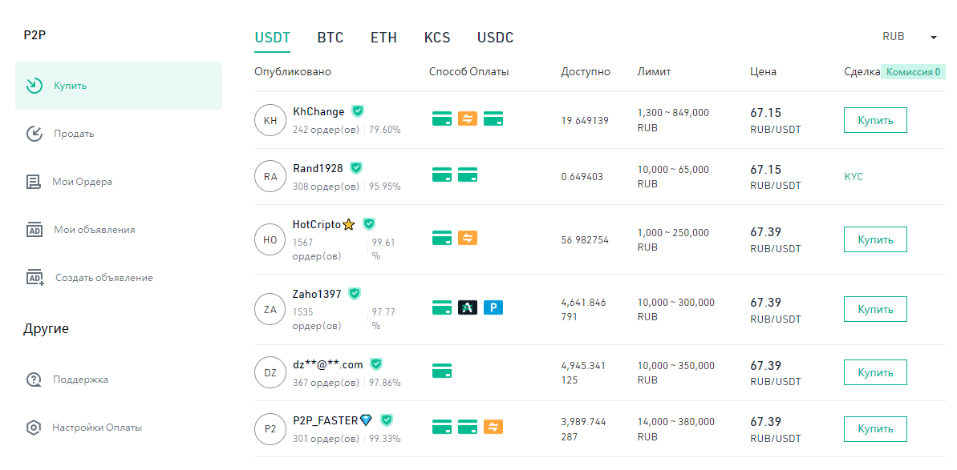Click the arrow next to RUB
This screenshot has width=957, height=470.
(x=934, y=38)
